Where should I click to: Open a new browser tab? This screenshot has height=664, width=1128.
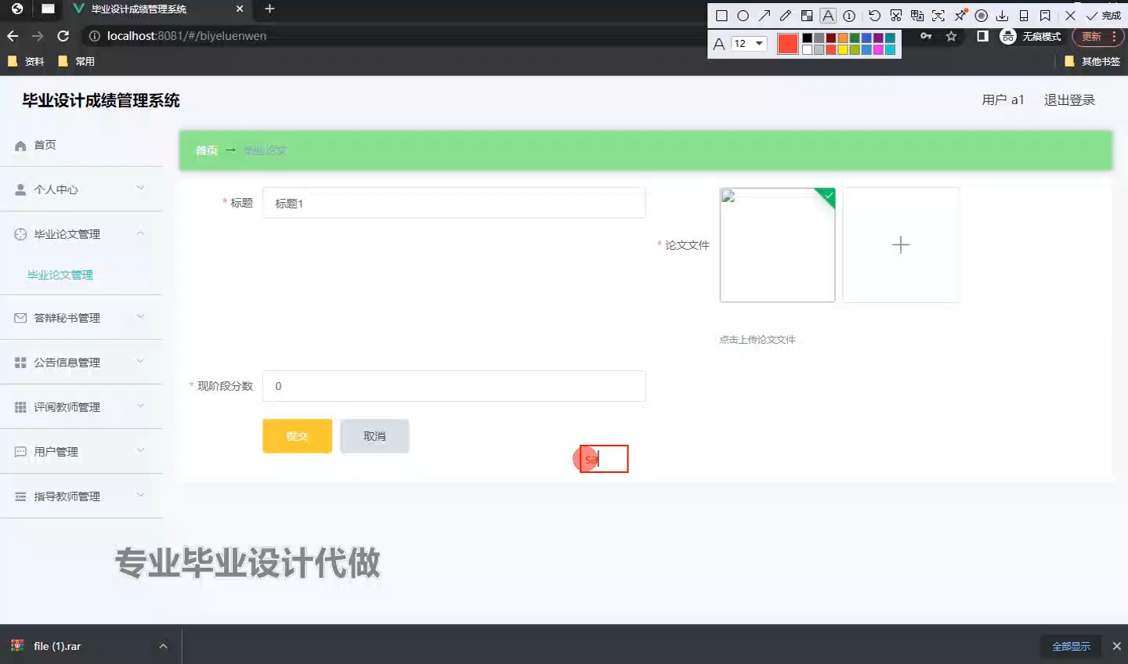coord(269,9)
